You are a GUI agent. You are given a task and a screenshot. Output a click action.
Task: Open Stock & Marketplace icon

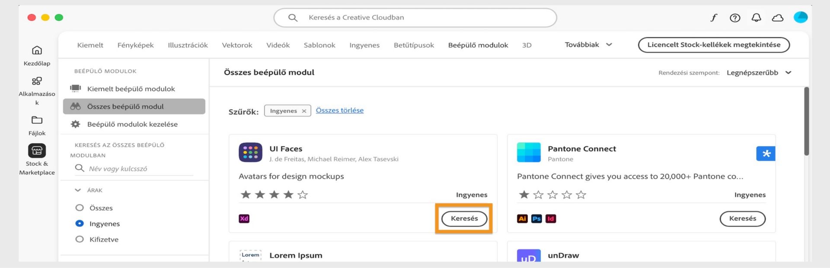pos(37,151)
